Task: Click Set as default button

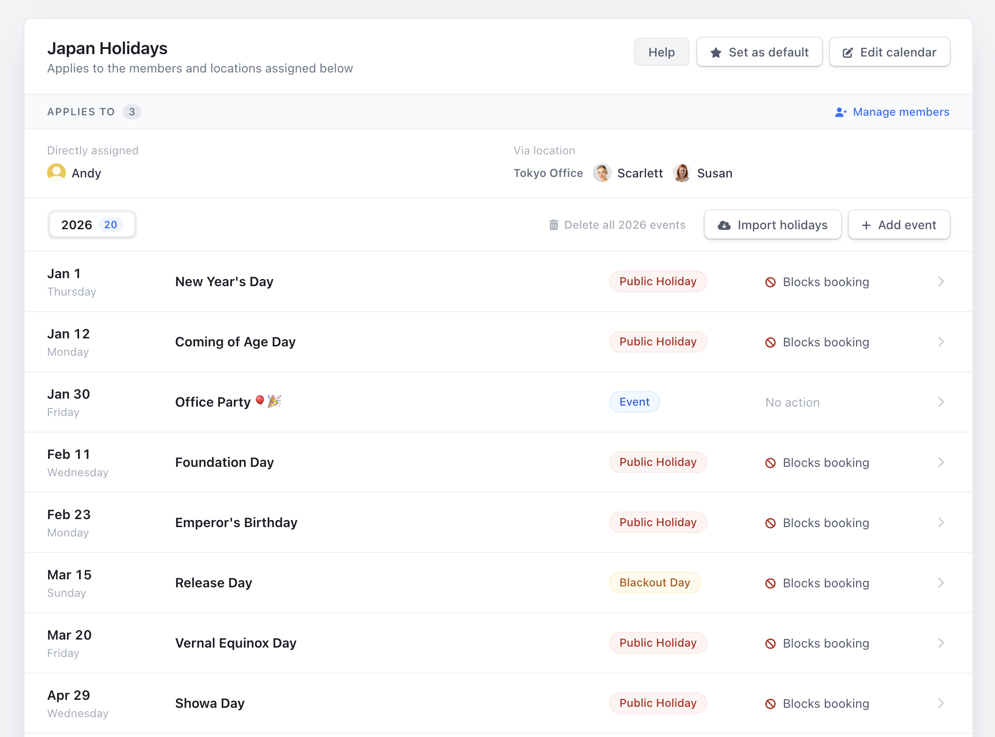Action: tap(759, 52)
